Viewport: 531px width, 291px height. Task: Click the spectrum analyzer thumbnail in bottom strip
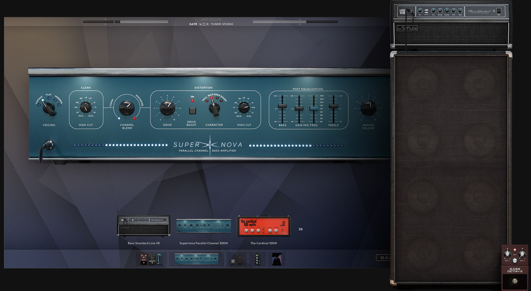pos(276,259)
